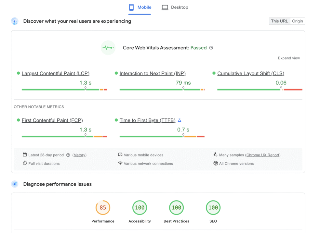Click the LCP distribution bar

pyautogui.click(x=64, y=90)
